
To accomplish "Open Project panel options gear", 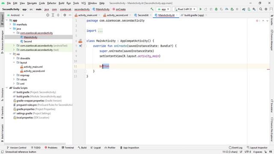I will pyautogui.click(x=65, y=15).
